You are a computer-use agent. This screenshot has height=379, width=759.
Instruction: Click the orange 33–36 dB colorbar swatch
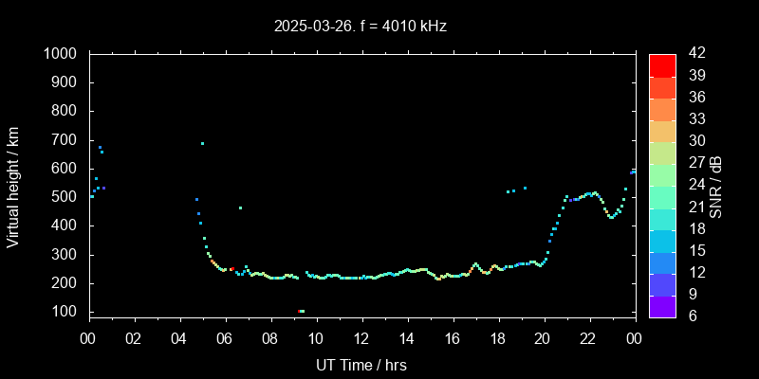click(662, 108)
